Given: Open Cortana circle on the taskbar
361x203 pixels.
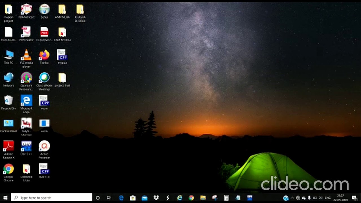Looking at the screenshot, I should pyautogui.click(x=98, y=198).
